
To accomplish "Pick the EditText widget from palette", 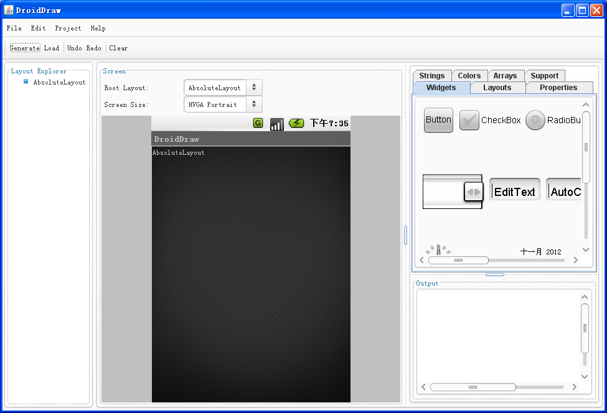I will pos(514,190).
